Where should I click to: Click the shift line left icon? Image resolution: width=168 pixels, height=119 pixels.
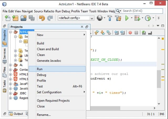(117, 32)
